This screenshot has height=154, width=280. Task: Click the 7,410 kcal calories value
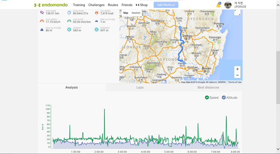[107, 14]
